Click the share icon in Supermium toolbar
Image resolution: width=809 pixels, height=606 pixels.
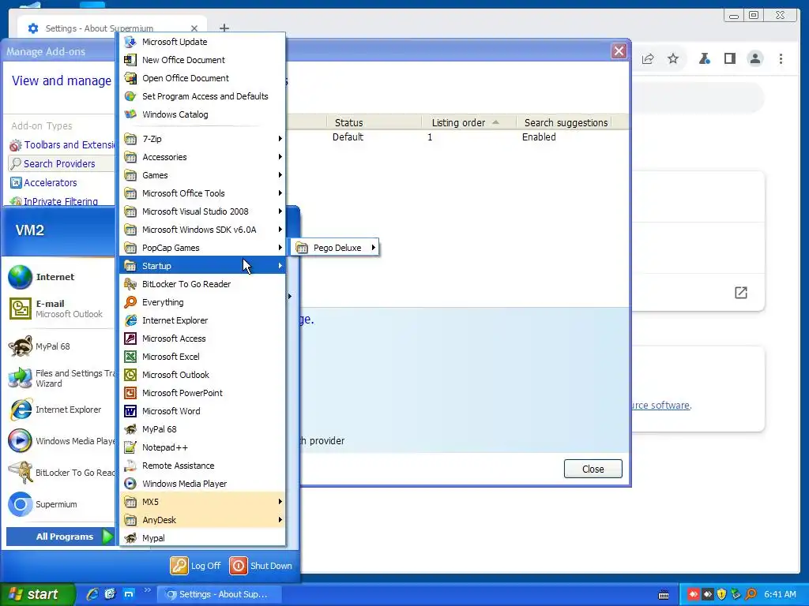point(648,58)
